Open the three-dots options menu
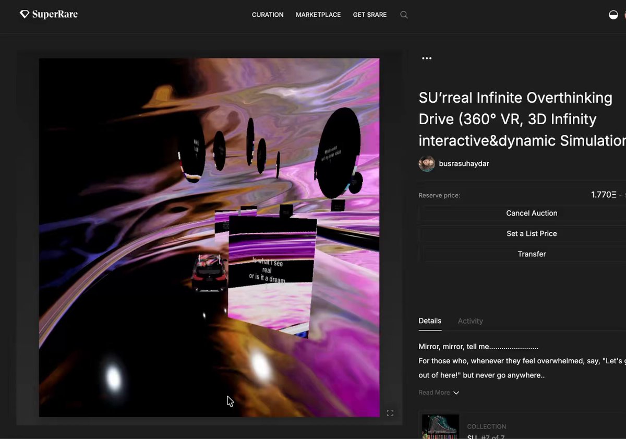The image size is (626, 439). click(x=427, y=58)
